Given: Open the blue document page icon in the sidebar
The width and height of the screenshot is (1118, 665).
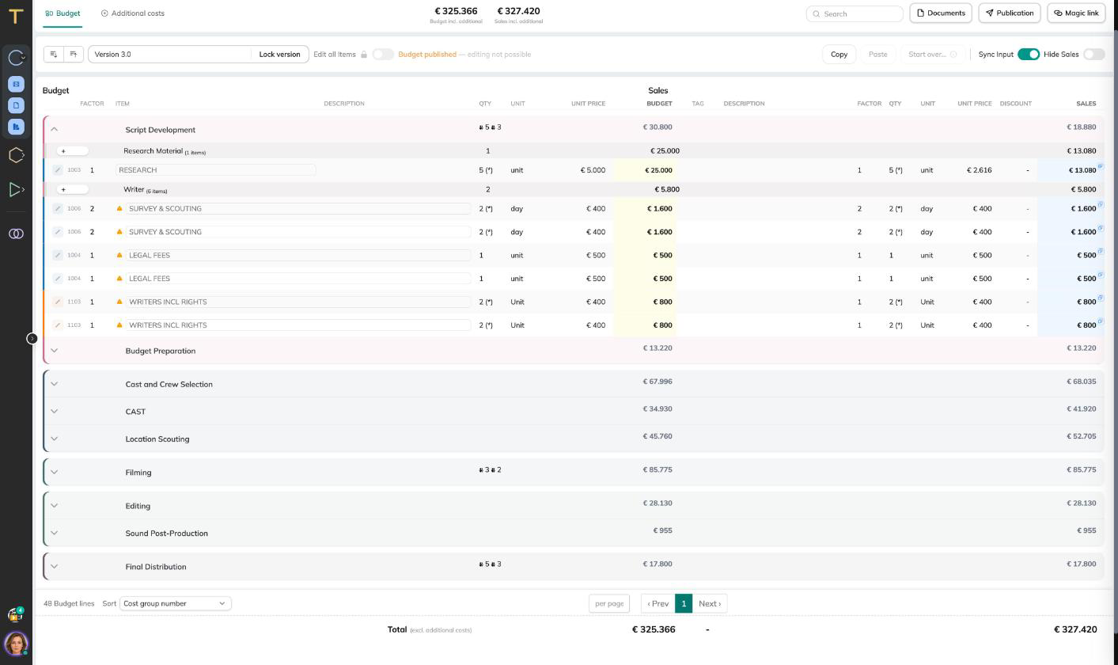Looking at the screenshot, I should [16, 104].
